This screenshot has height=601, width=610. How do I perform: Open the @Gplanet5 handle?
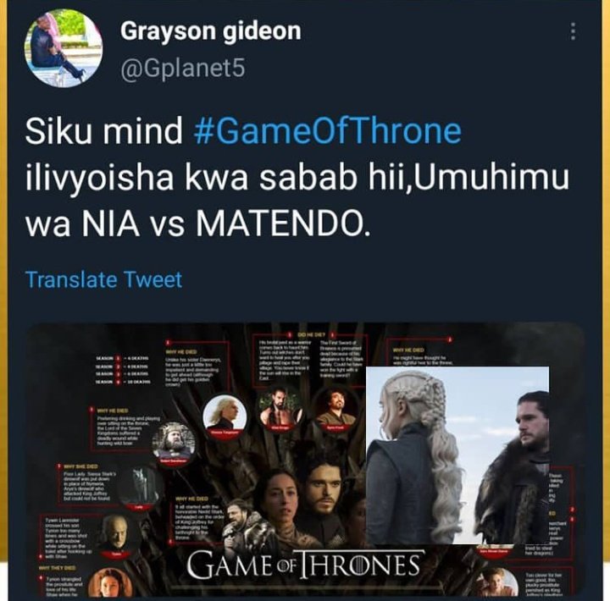(x=183, y=68)
